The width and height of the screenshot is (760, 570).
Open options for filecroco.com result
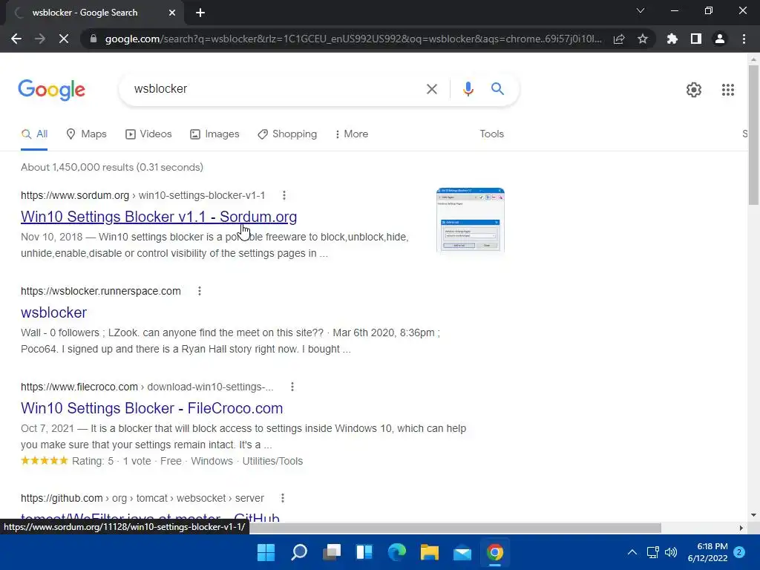[292, 387]
